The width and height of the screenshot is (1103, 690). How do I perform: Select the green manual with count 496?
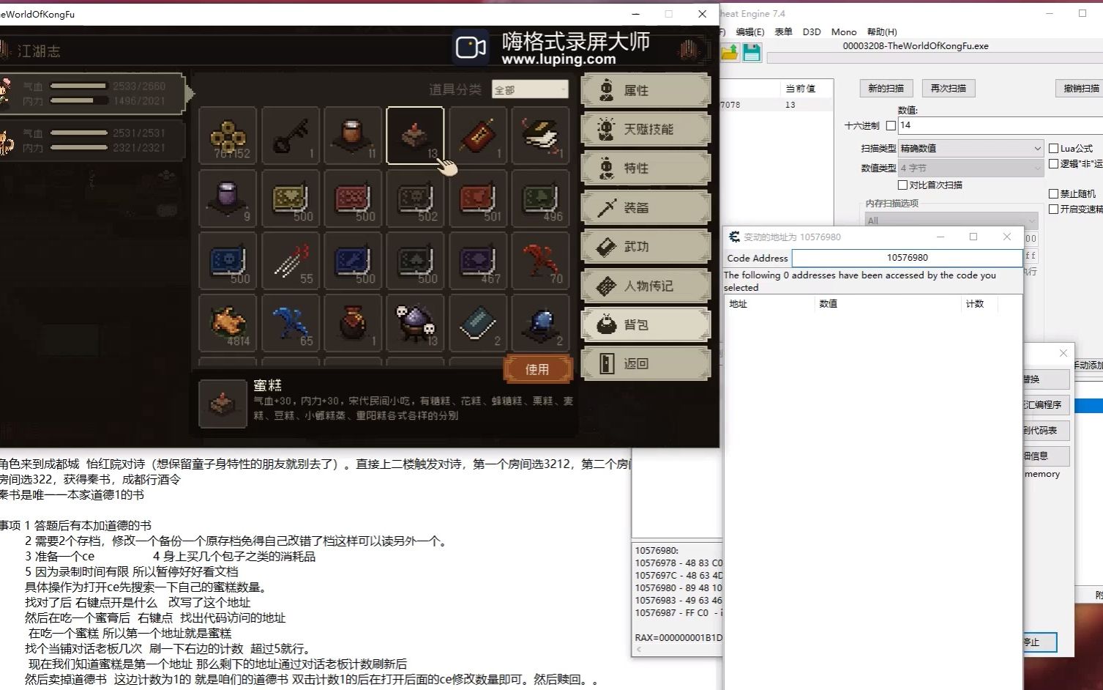tap(540, 199)
